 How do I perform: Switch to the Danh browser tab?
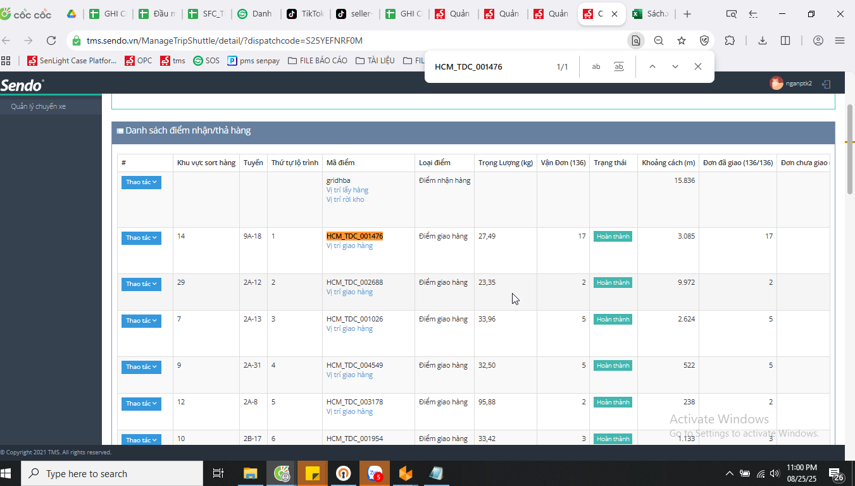(256, 14)
